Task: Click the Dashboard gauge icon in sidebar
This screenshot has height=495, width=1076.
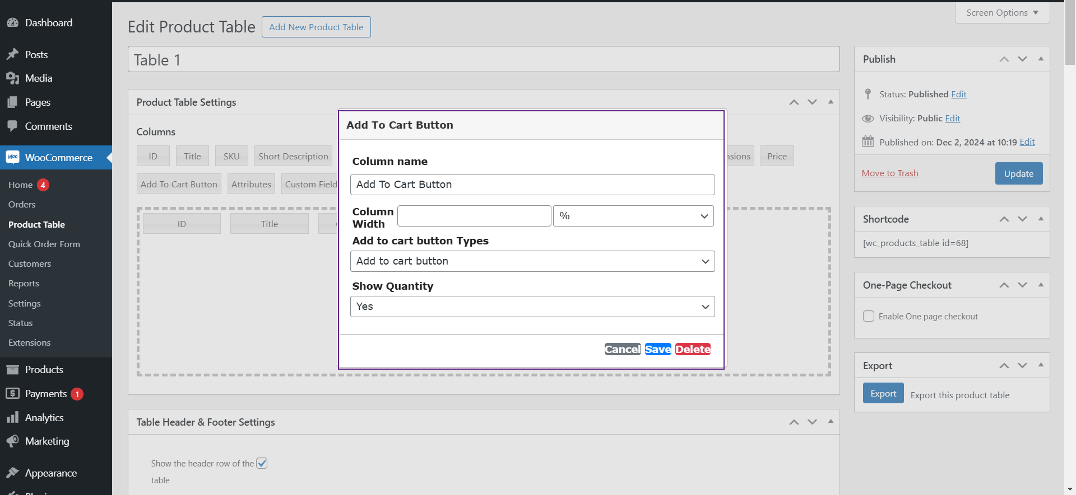Action: click(x=12, y=23)
